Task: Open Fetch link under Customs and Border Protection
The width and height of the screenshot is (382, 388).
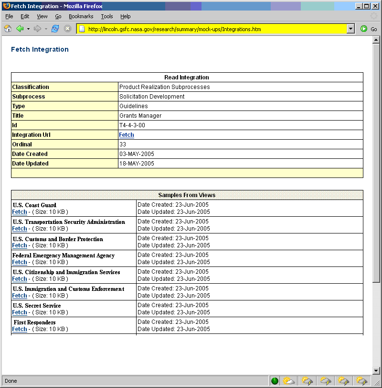Action: tap(20, 245)
